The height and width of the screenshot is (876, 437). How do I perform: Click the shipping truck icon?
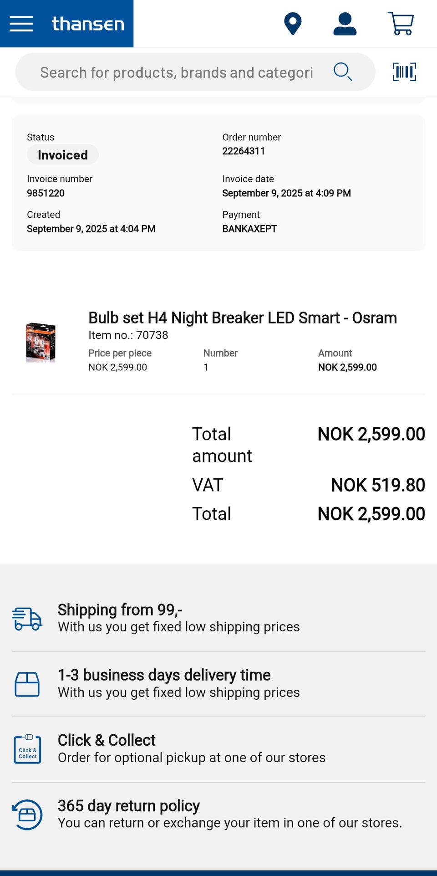coord(27,619)
